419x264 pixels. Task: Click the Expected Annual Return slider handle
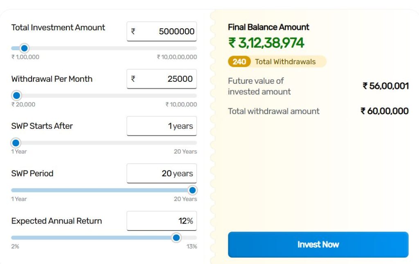(176, 238)
